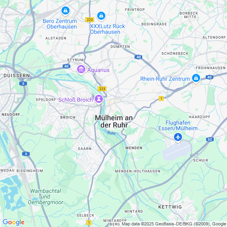Screen dimensions: 227x227
Task: Select the XXXLutz Rück Oberhausen shopping marker
Action: [101, 16]
